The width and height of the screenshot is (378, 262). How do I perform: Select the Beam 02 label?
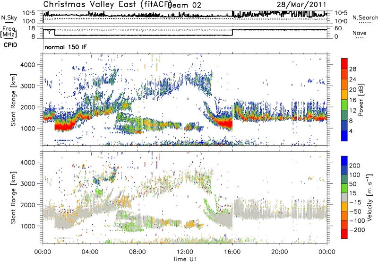185,5
